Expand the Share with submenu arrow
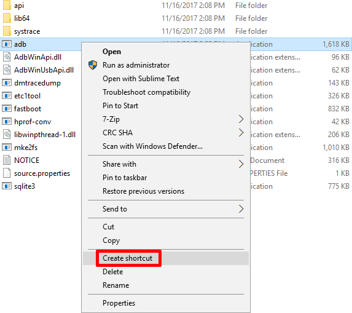The height and width of the screenshot is (313, 352). pyautogui.click(x=241, y=164)
